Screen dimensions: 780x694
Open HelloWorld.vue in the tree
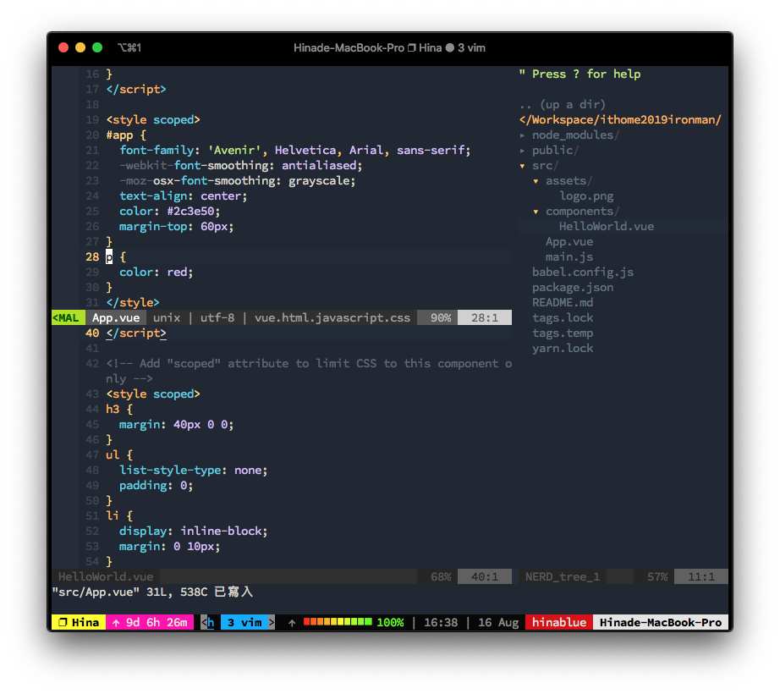pos(607,226)
